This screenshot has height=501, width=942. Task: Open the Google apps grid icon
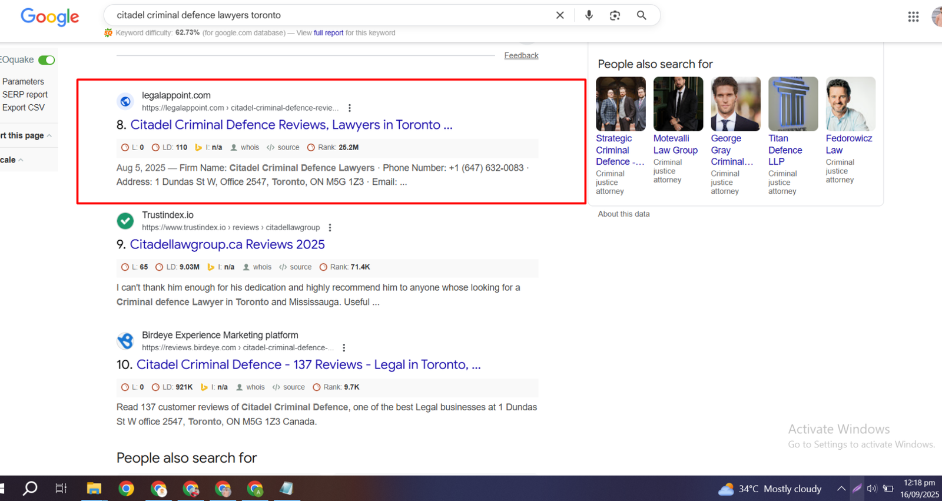point(913,17)
